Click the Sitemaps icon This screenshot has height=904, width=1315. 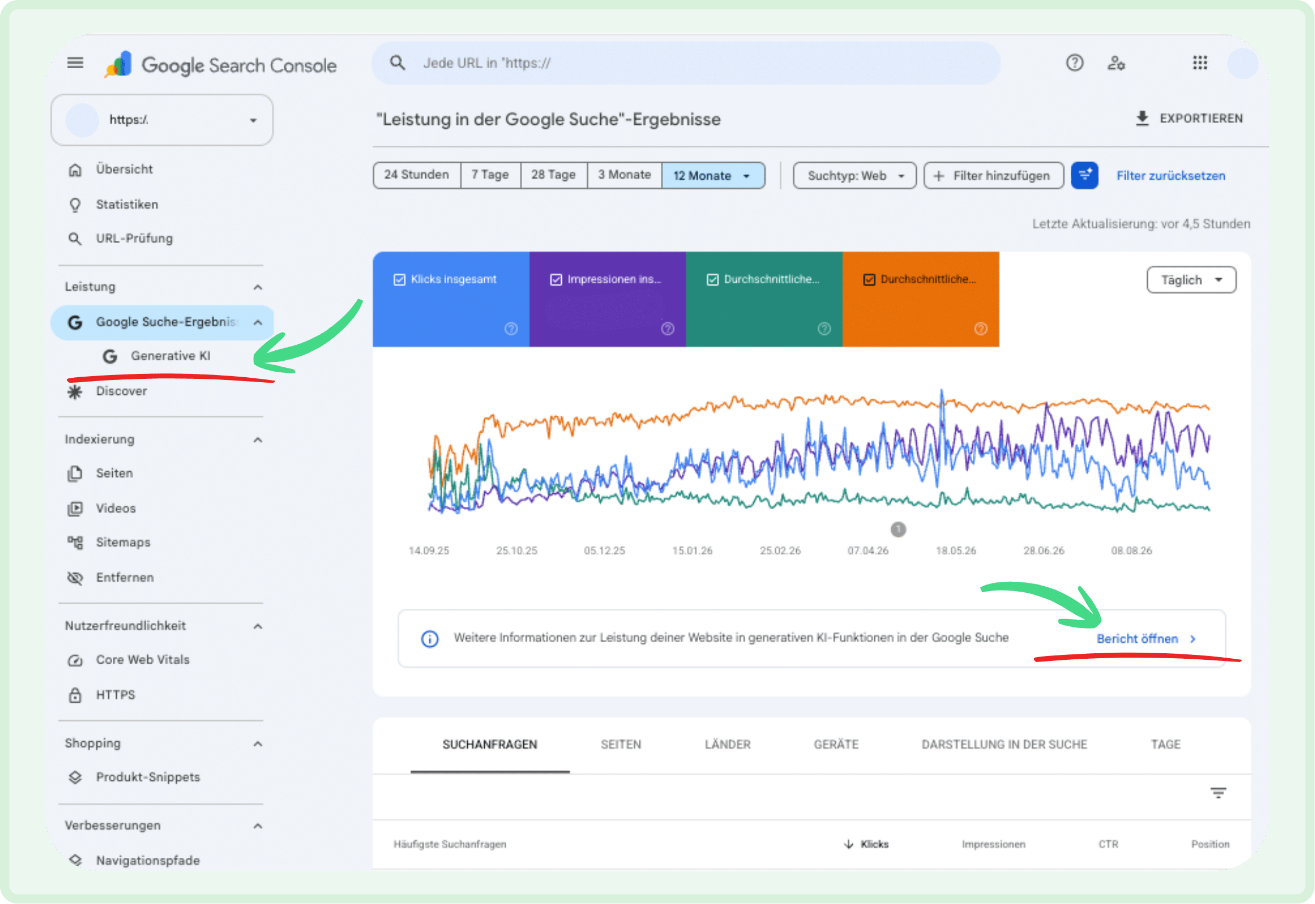(x=75, y=543)
